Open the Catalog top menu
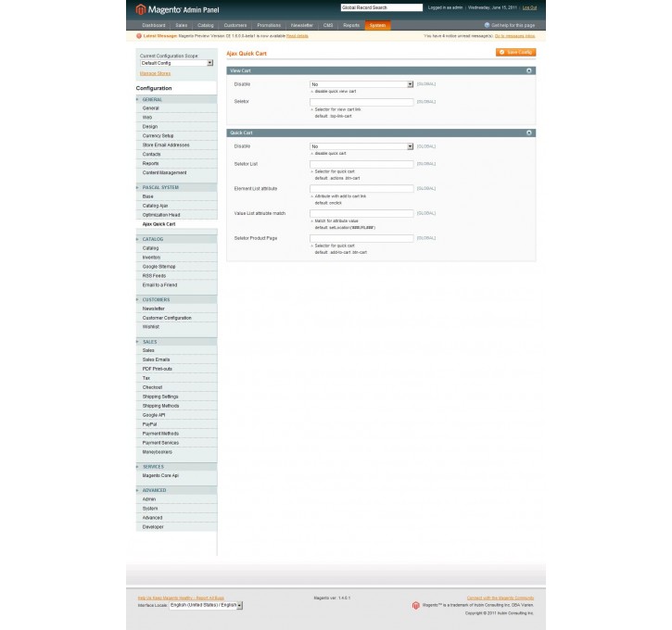This screenshot has height=630, width=672. (x=206, y=25)
